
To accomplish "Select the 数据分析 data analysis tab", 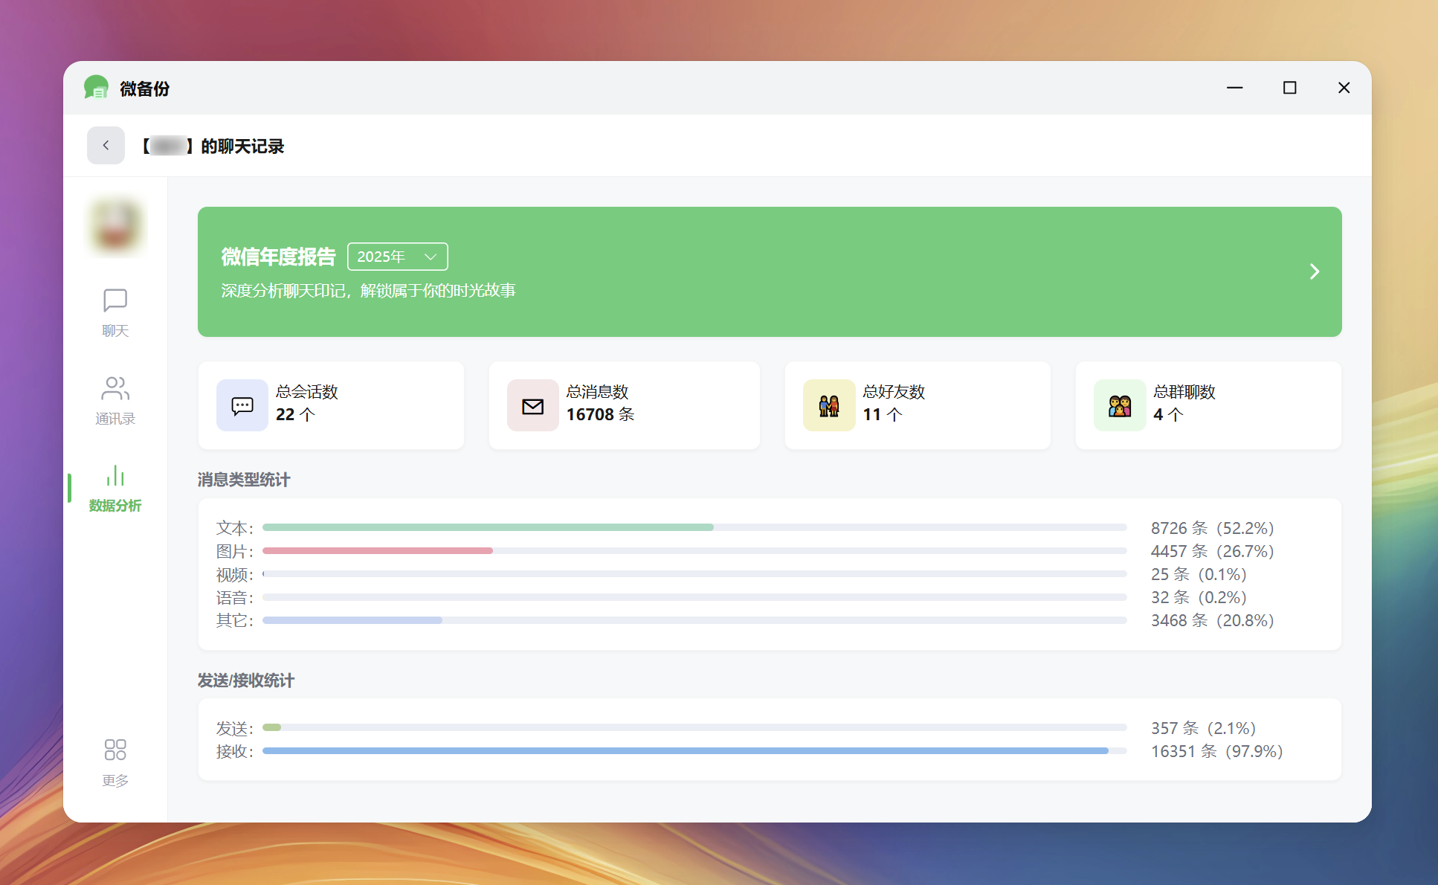I will pyautogui.click(x=115, y=488).
